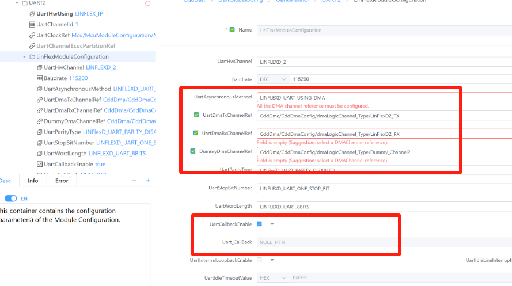Toggle the Name checkbox

(232, 30)
